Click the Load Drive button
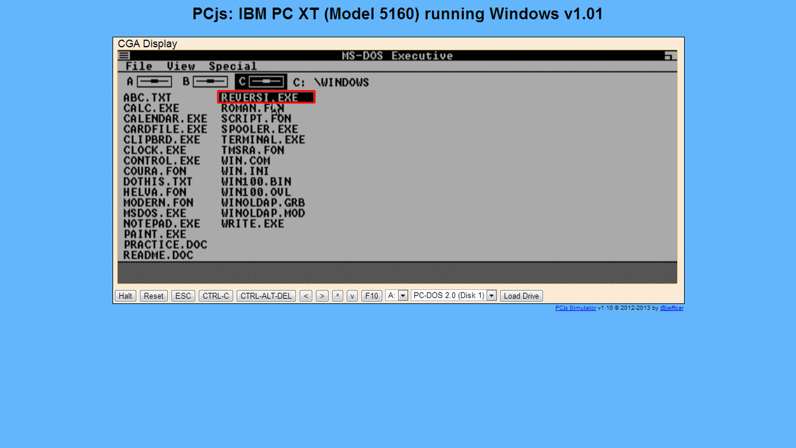 tap(521, 296)
